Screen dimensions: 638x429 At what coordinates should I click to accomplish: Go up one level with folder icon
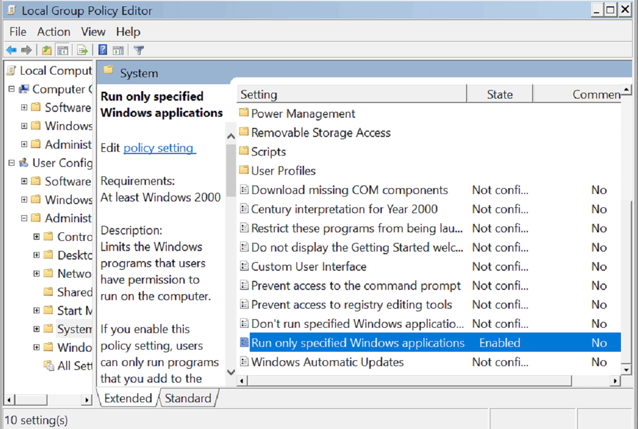click(47, 51)
